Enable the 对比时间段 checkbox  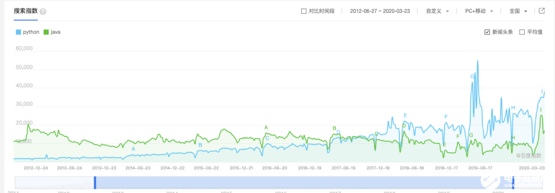(x=304, y=11)
